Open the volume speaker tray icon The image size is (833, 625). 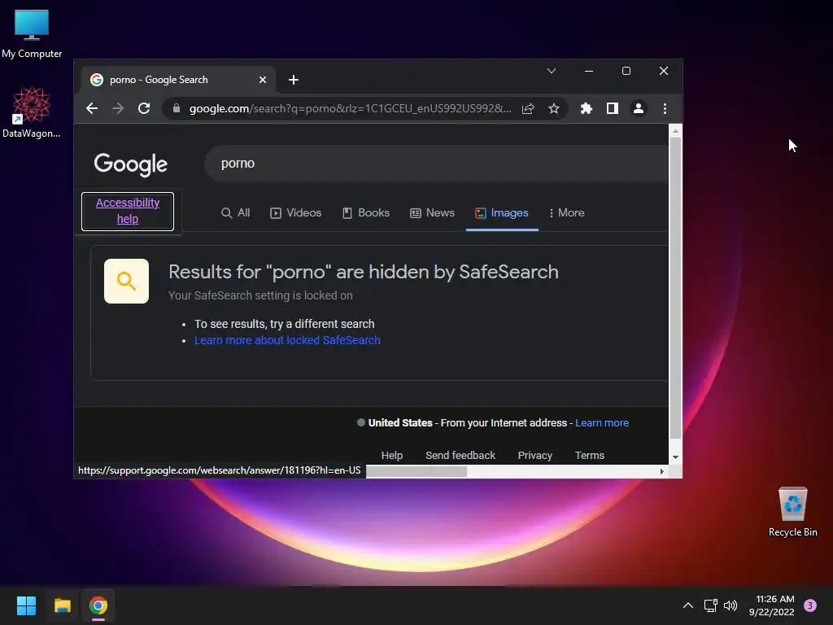(x=731, y=605)
